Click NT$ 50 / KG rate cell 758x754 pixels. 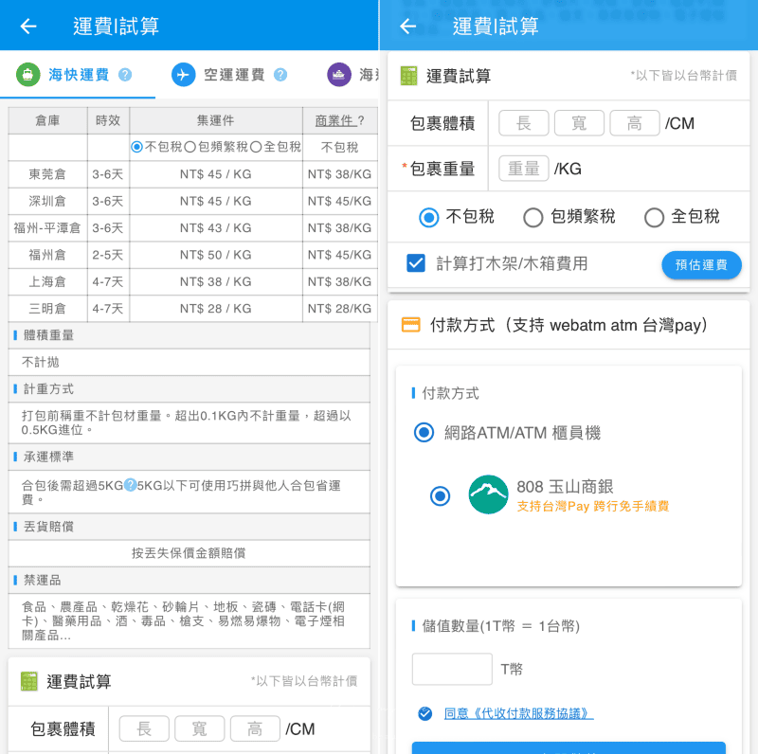[216, 255]
